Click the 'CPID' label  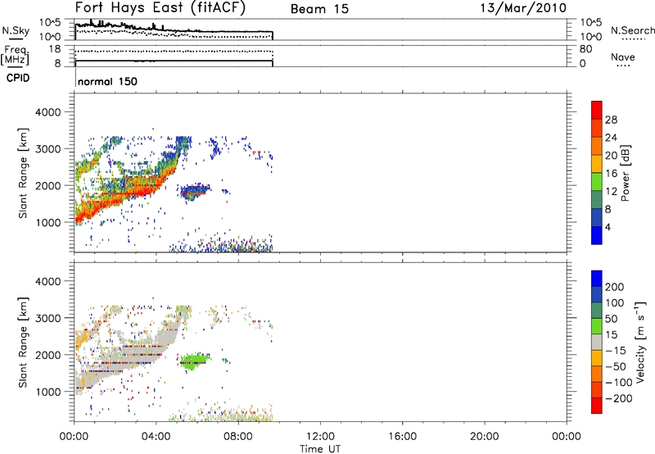[x=18, y=78]
